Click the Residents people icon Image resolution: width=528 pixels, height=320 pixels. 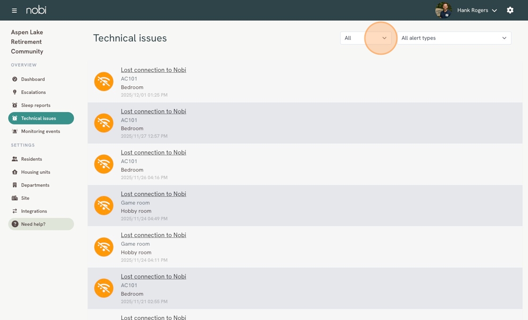point(15,159)
